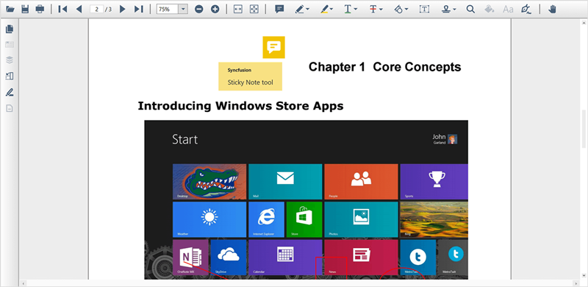Toggle the page thumbnails sidebar panel

(x=10, y=29)
